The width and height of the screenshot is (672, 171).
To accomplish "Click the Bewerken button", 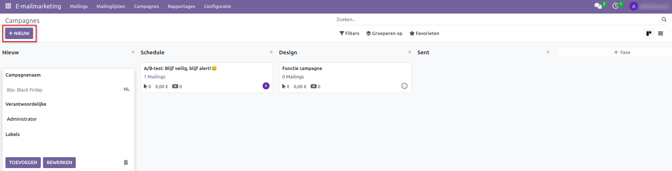I will [x=59, y=163].
